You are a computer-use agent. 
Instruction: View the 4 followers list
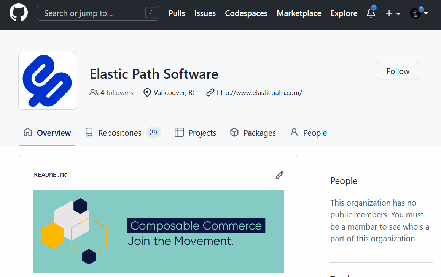click(117, 93)
